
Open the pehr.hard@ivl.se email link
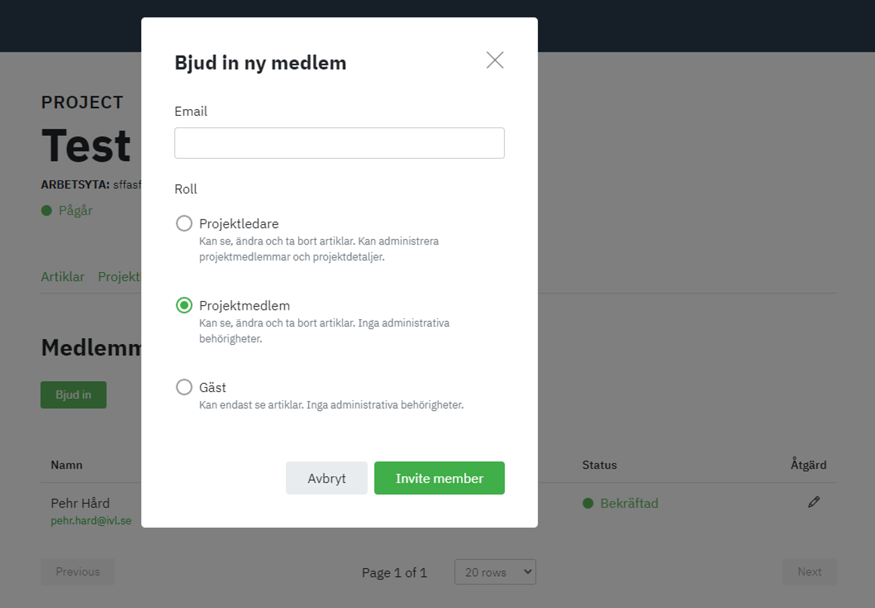pyautogui.click(x=91, y=520)
